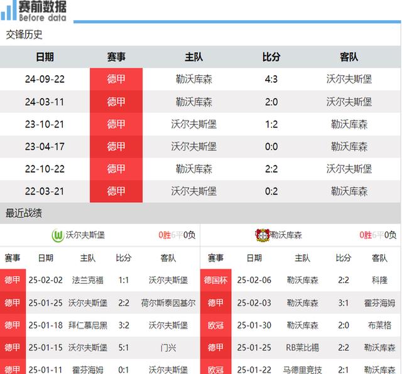This screenshot has height=374, width=402.
Task: Click the 德国杯 tag in the 25-02-06 row
Action: coord(215,280)
